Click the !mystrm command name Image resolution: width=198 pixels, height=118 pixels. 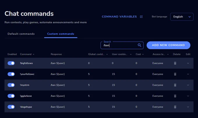(24, 85)
